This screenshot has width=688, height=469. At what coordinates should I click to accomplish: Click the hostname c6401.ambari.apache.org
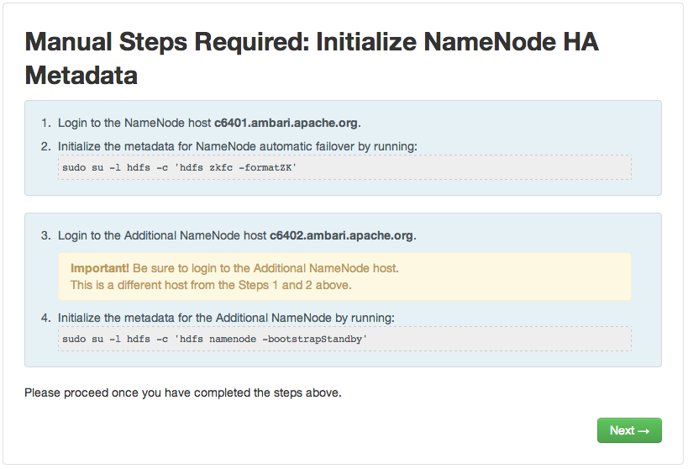pyautogui.click(x=286, y=123)
